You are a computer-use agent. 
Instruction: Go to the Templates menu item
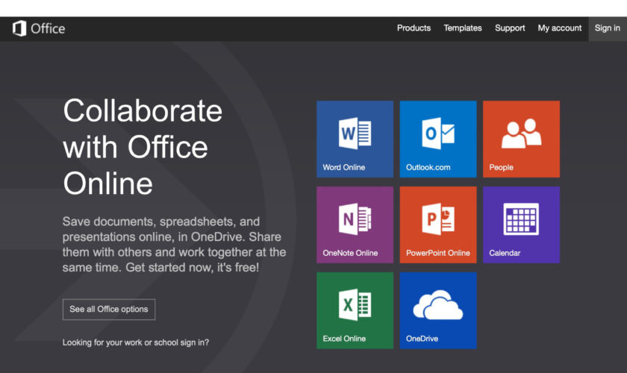pyautogui.click(x=463, y=28)
